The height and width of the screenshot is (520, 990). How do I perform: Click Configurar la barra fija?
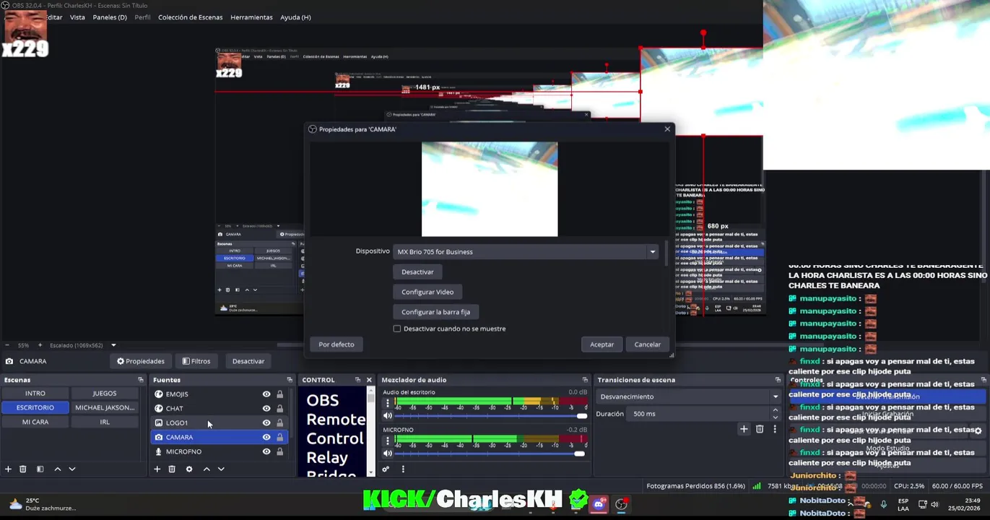coord(435,312)
